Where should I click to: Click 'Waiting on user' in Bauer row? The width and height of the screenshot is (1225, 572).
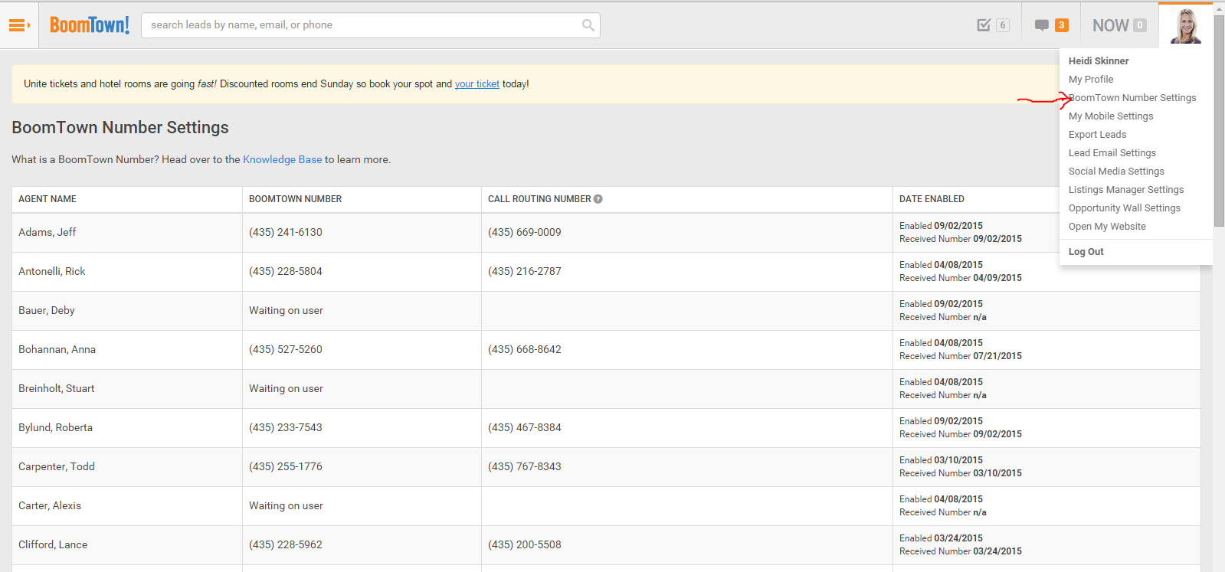286,310
